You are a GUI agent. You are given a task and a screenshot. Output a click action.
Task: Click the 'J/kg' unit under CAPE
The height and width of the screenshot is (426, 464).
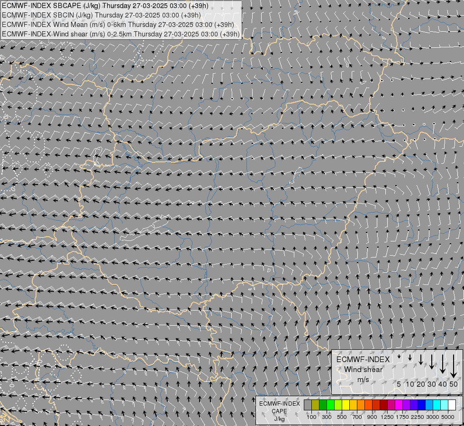tap(279, 419)
